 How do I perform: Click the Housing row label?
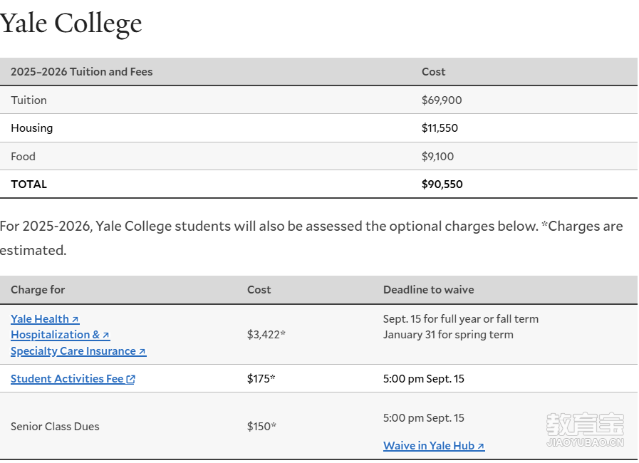tap(31, 128)
